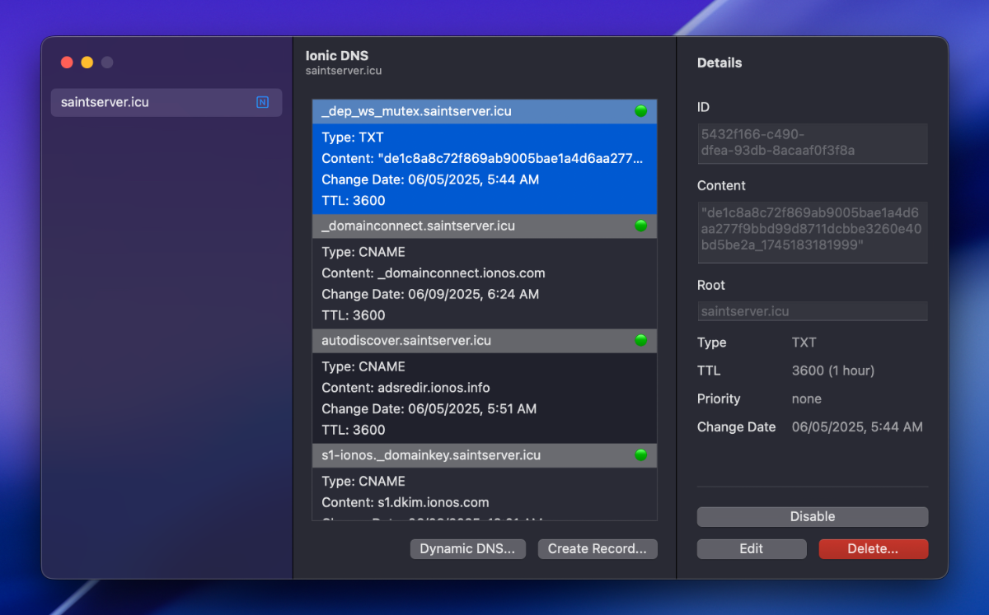Delete the selected DNS record
This screenshot has height=615, width=989.
coord(874,549)
